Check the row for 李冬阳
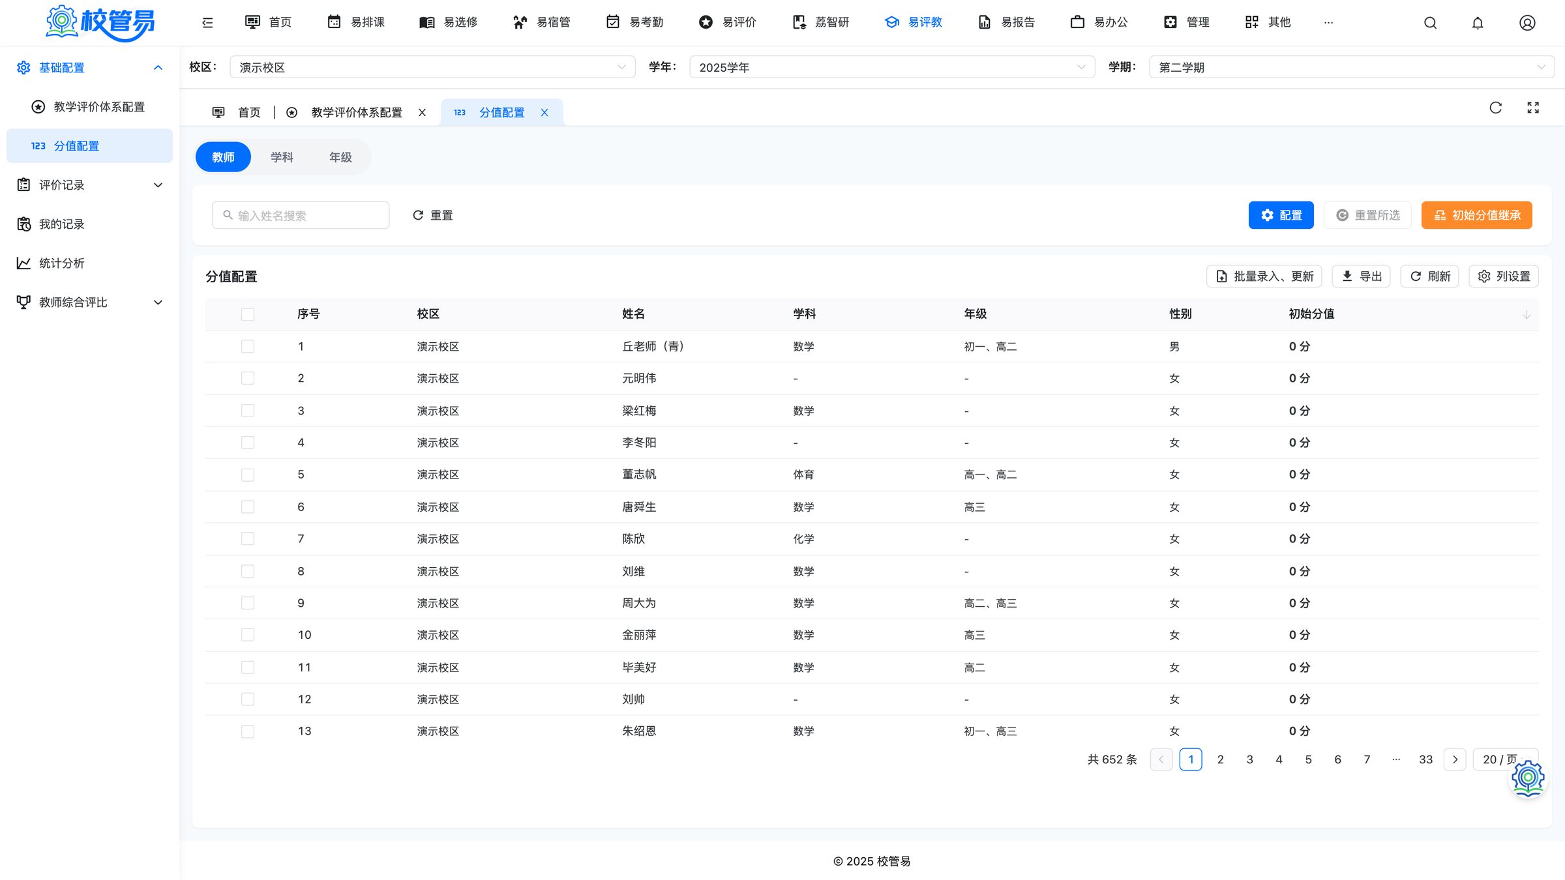The height and width of the screenshot is (880, 1565). click(x=248, y=443)
